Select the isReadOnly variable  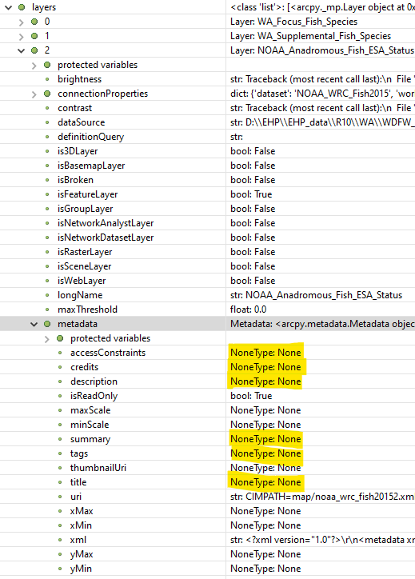(x=94, y=396)
